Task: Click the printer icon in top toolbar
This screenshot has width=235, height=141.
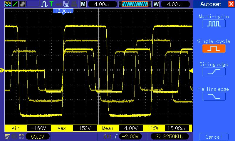Action: tap(75, 4)
